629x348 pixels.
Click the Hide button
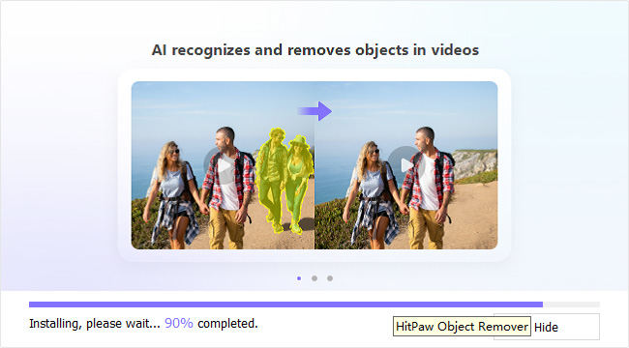click(x=547, y=327)
